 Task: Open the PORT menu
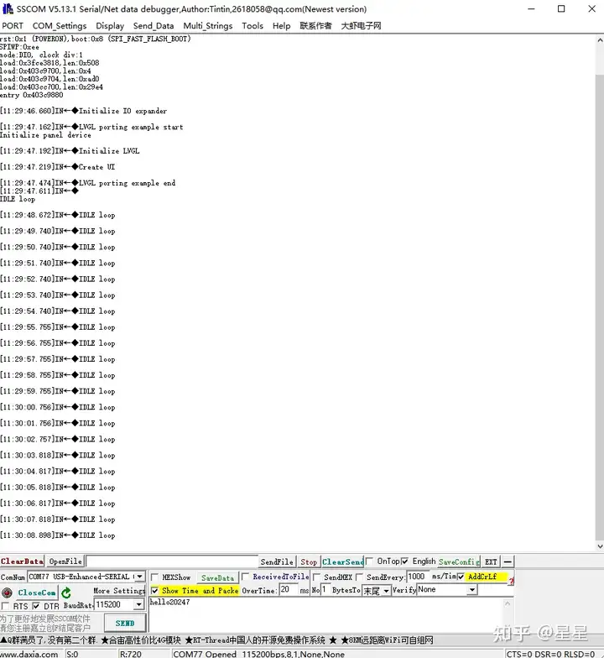click(x=13, y=25)
